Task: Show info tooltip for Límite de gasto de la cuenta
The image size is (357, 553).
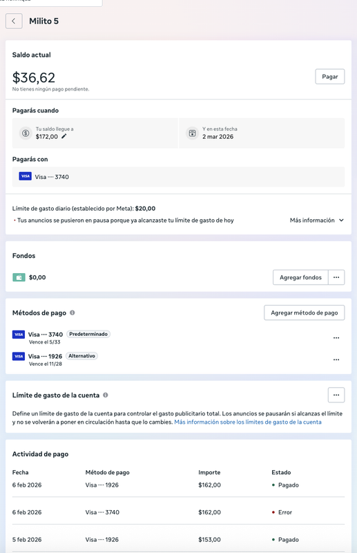Action: 106,395
